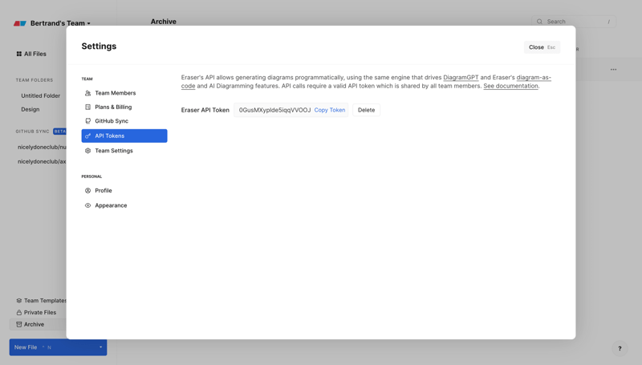Viewport: 642px width, 365px height.
Task: Close the Settings dialog
Action: click(x=542, y=47)
